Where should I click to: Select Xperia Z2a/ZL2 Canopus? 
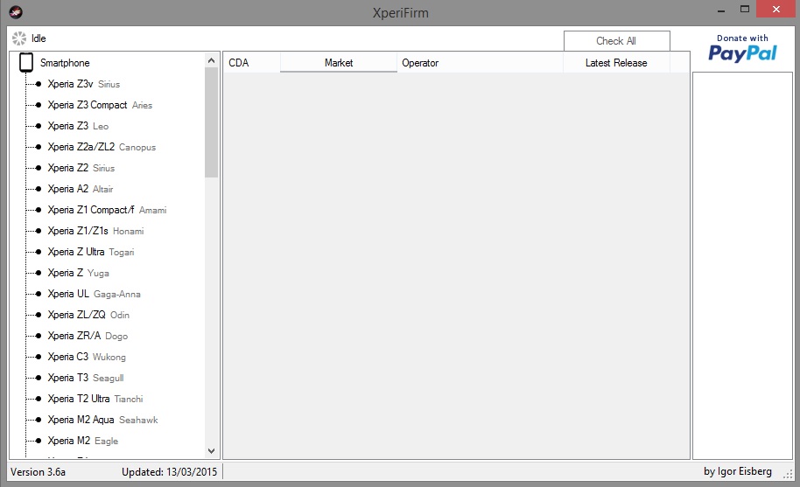102,147
